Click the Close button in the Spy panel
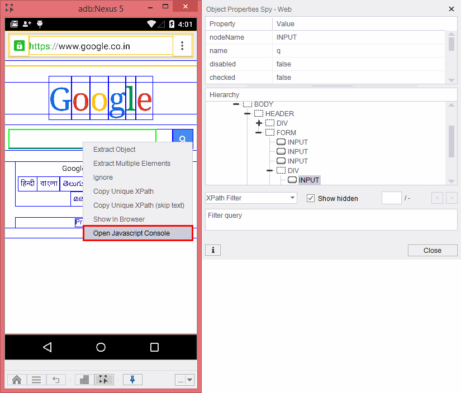 (432, 250)
